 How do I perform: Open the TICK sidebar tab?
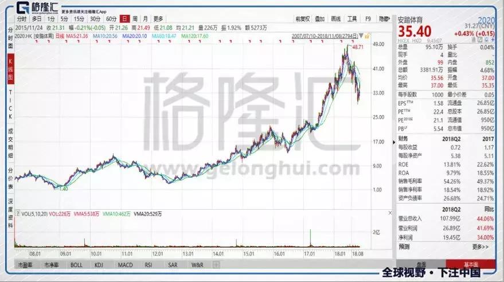point(10,104)
